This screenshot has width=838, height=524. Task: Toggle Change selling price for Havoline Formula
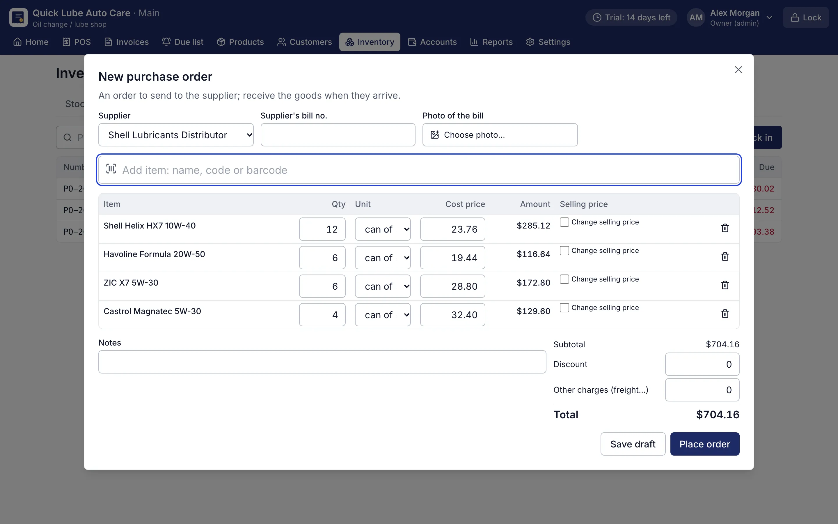click(564, 251)
